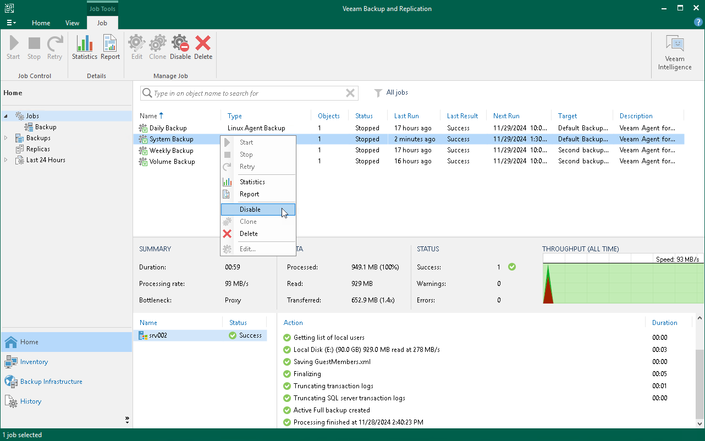Clear the search box with X icon
Screen dimensions: 705x441
click(350, 93)
